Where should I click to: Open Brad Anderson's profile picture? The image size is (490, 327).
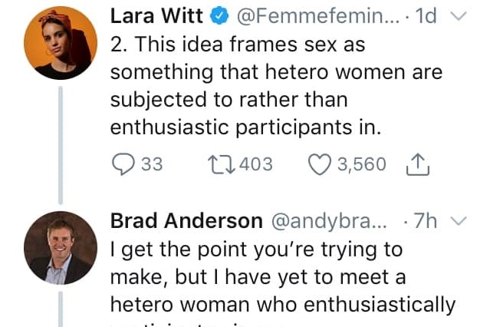(61, 248)
